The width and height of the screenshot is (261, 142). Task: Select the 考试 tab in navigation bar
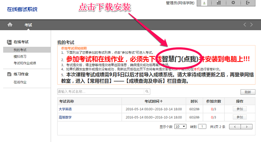coord(28,25)
